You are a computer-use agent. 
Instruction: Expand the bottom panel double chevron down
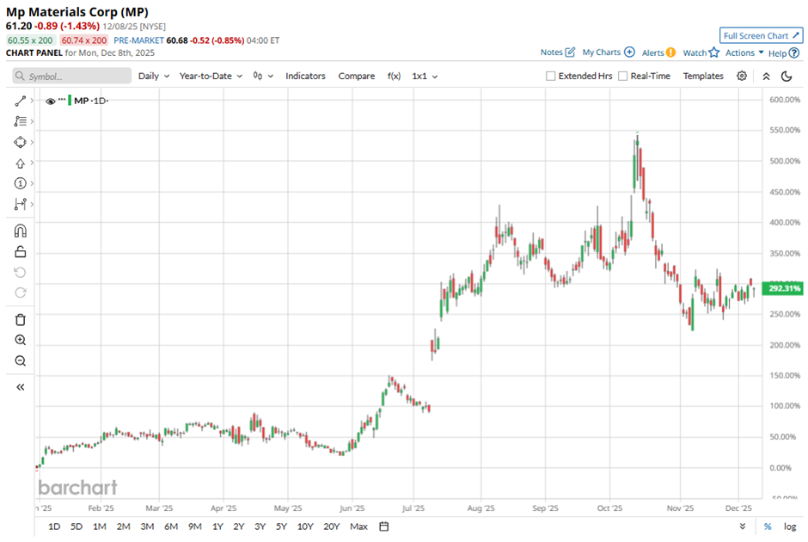(x=743, y=527)
